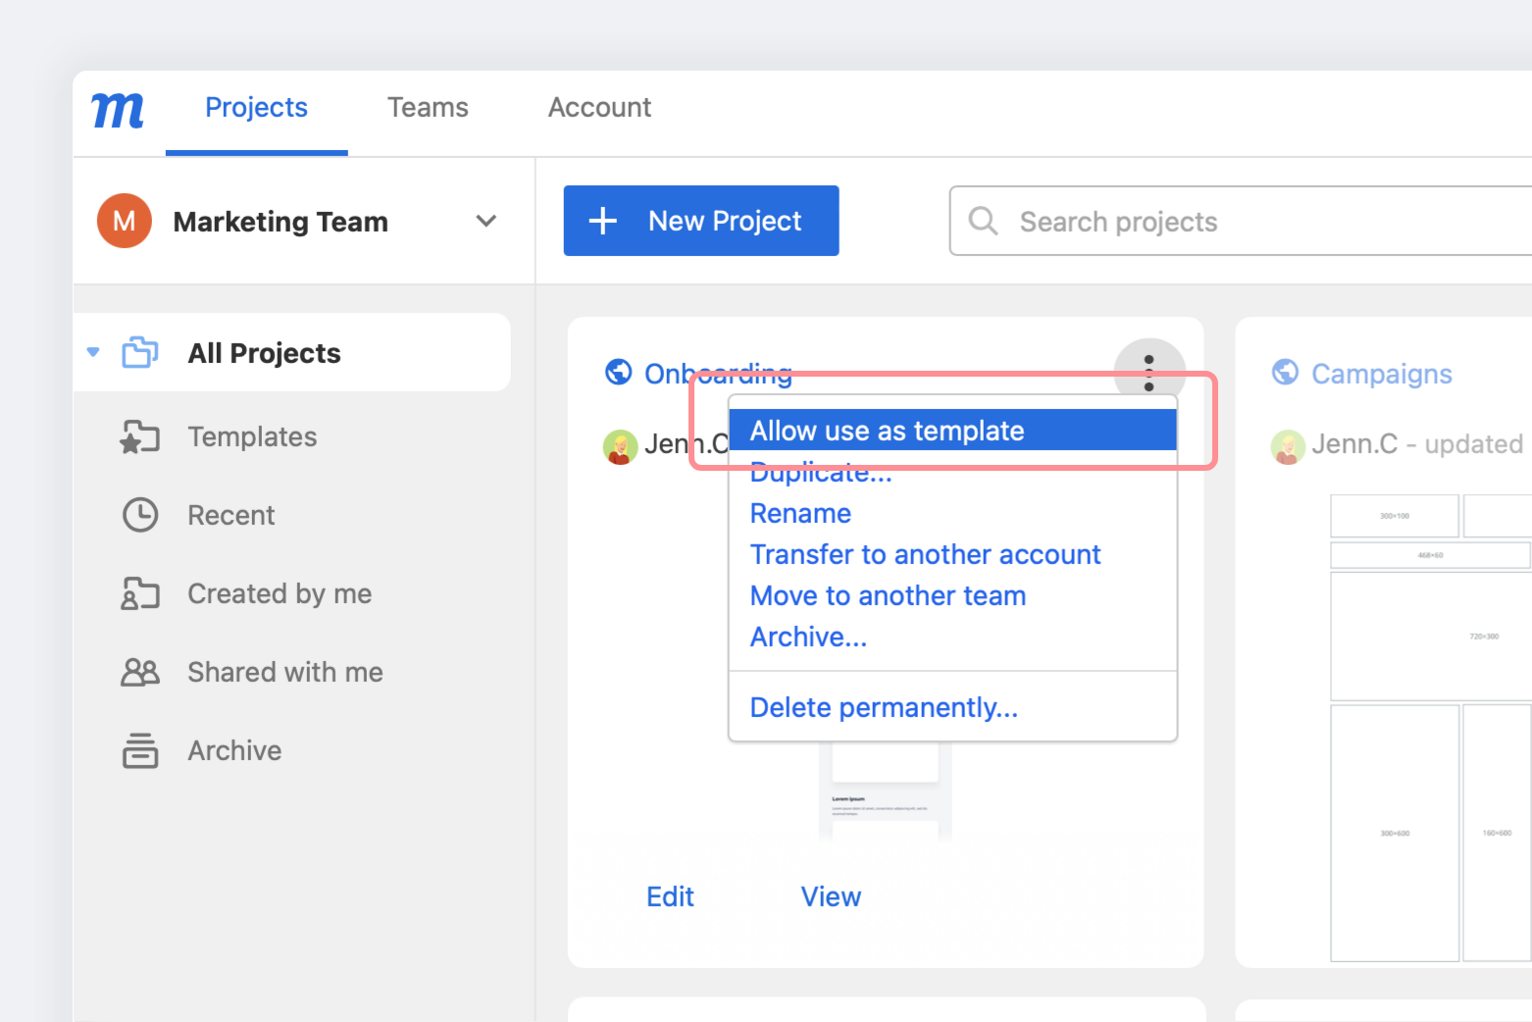Select the Created by me icon
The image size is (1532, 1022).
140,592
